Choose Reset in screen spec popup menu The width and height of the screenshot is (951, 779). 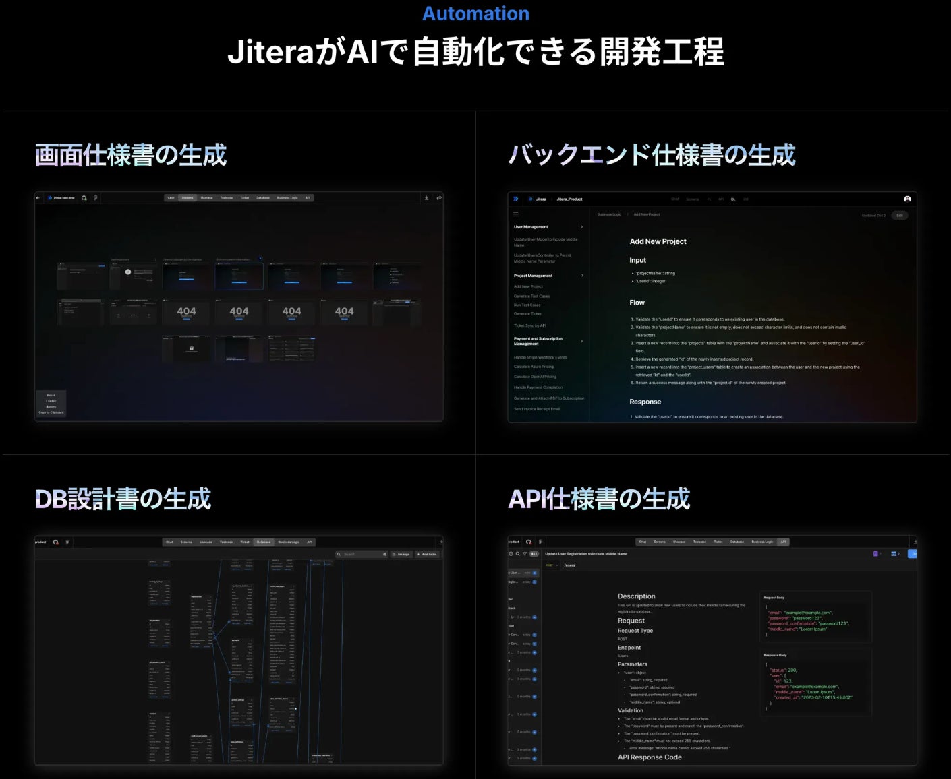[x=51, y=396]
